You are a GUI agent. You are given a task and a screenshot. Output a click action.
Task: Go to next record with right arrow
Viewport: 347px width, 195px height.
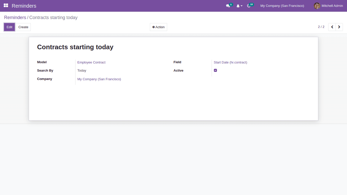(x=339, y=27)
